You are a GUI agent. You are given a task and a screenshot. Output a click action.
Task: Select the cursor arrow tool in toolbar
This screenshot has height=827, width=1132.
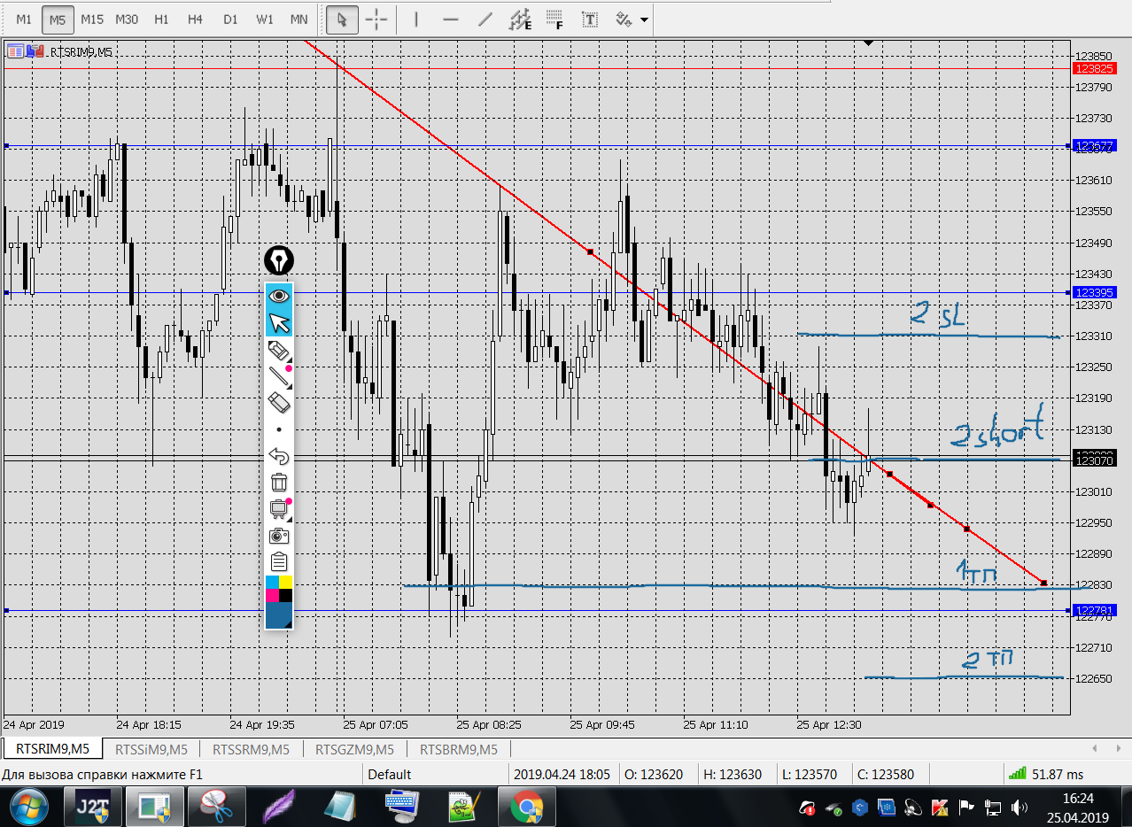click(x=342, y=19)
